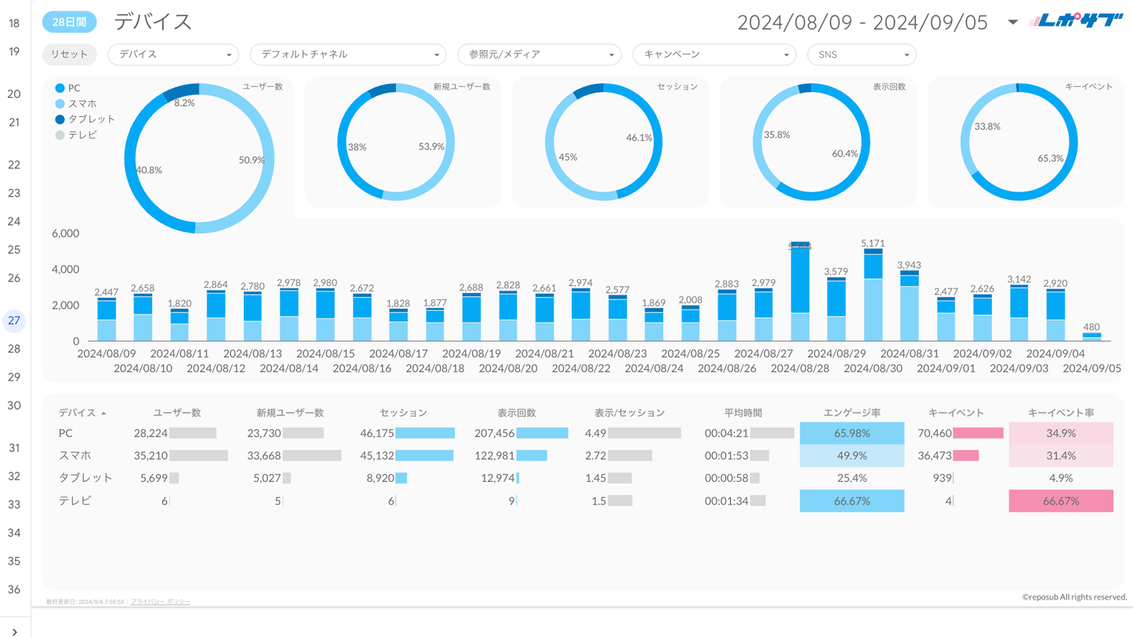The width and height of the screenshot is (1133, 637).
Task: Click the sort arrow next to デバイス header
Action: coord(103,413)
